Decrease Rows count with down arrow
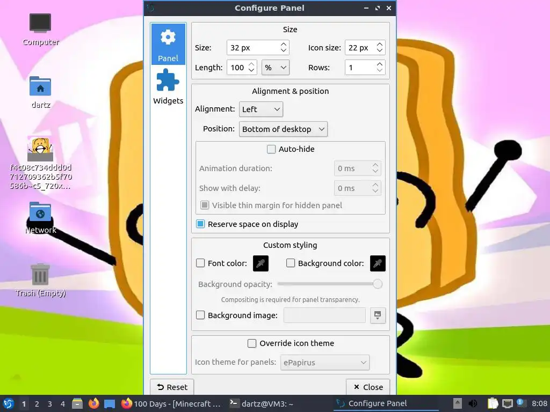Viewport: 550px width, 412px height. pyautogui.click(x=380, y=71)
